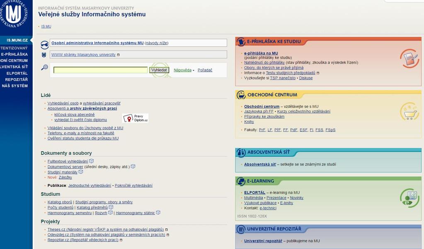
Task: Open archiv závěrečných prací link
Action: pyautogui.click(x=93, y=108)
